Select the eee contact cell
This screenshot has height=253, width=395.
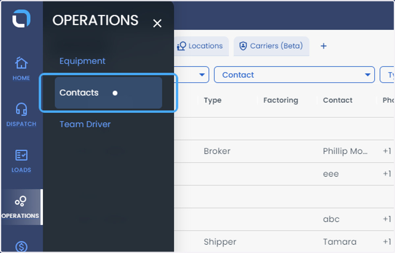[331, 174]
